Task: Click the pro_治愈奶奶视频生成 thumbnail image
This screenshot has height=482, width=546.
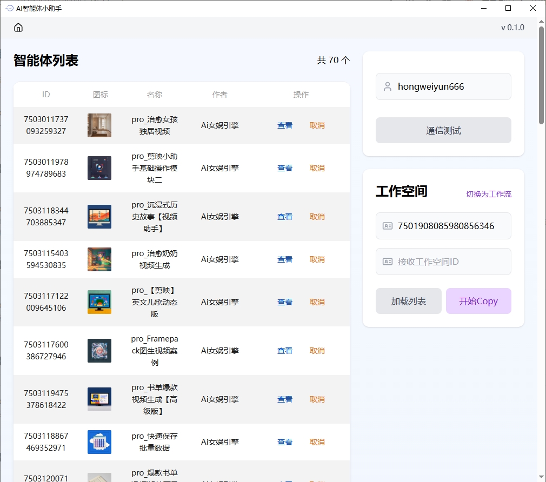Action: pyautogui.click(x=99, y=259)
